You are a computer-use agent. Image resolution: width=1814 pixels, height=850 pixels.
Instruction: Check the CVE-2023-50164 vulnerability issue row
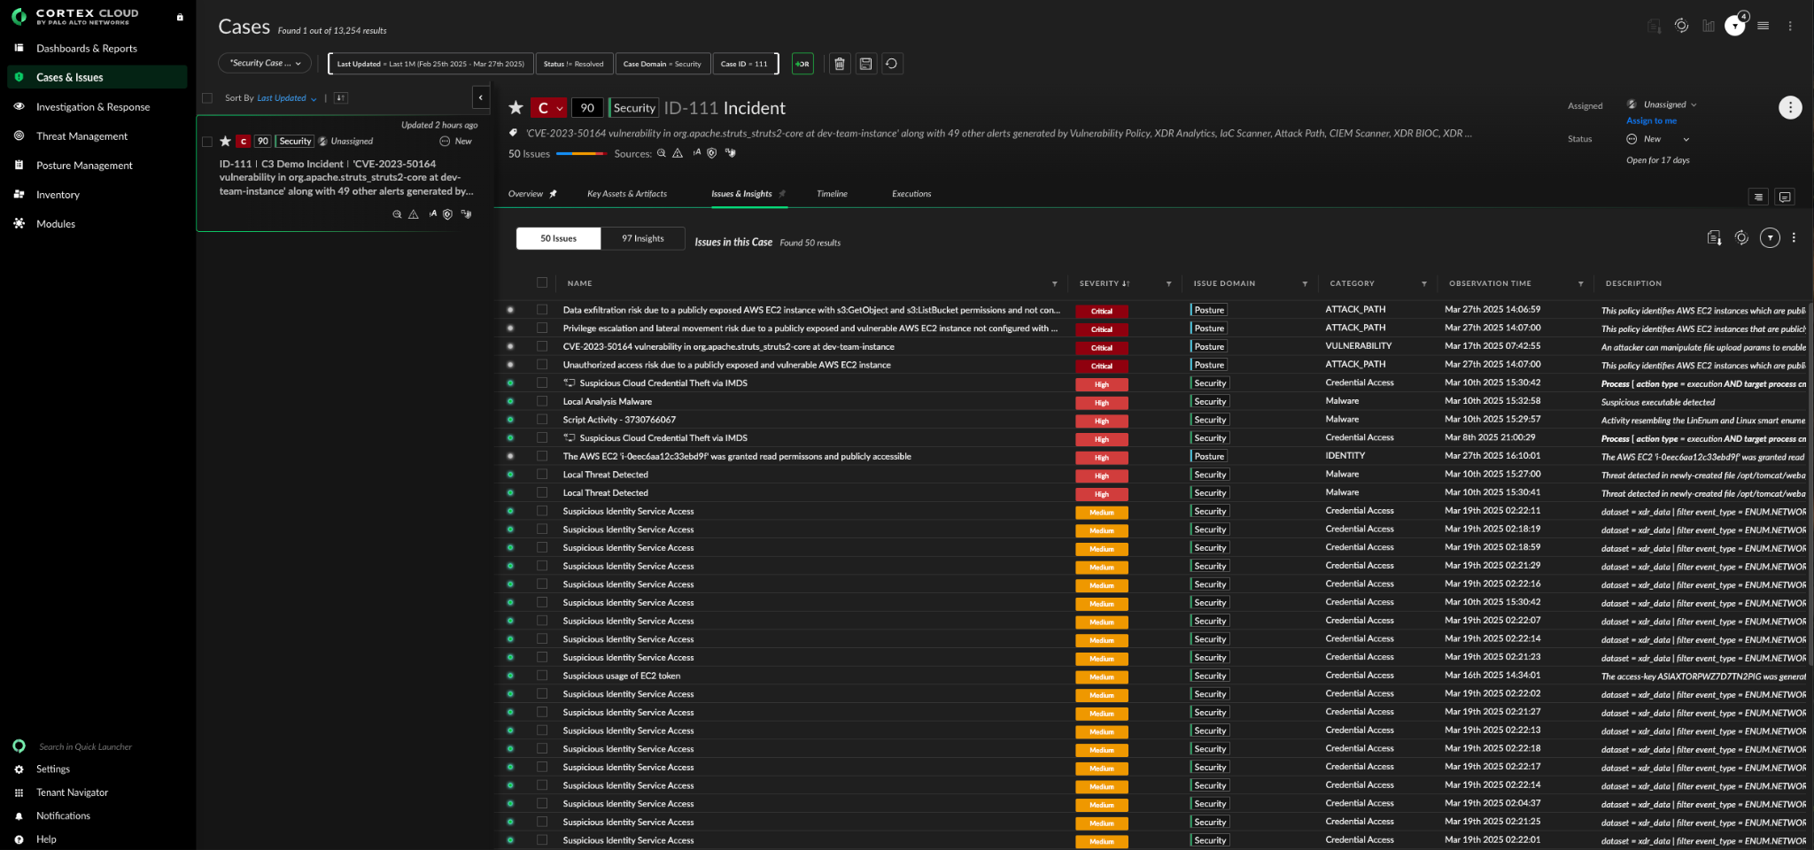click(x=542, y=346)
